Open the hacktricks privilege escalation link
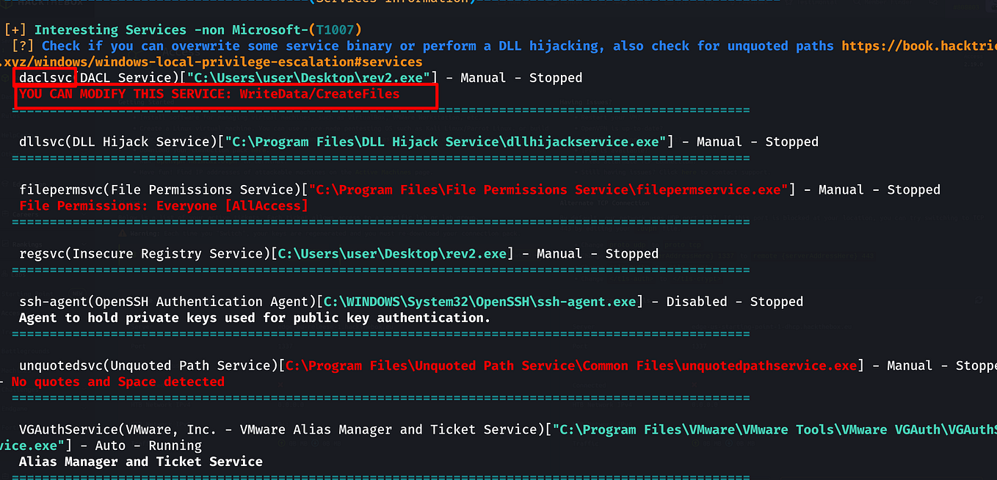 [x=918, y=46]
